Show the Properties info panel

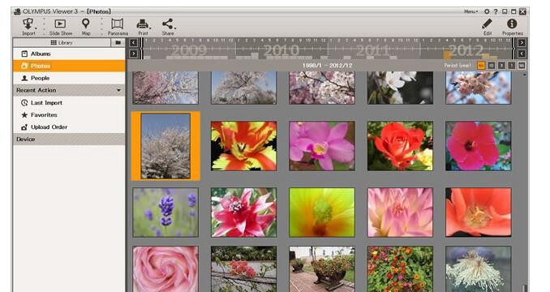tap(512, 26)
